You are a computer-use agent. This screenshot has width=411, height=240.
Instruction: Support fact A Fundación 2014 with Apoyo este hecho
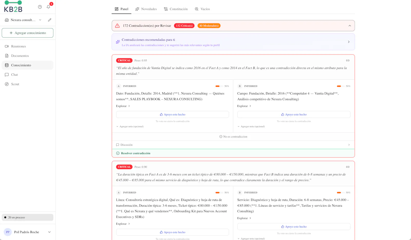pos(172,114)
